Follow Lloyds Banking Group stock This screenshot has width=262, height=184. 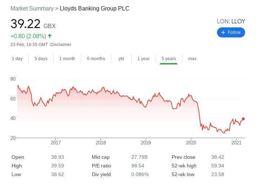231,32
